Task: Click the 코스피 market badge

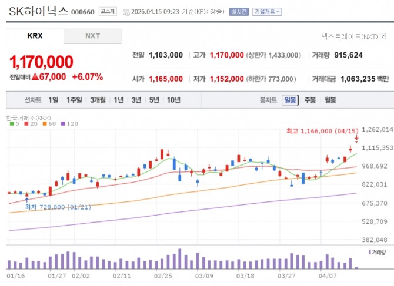Action: [108, 11]
